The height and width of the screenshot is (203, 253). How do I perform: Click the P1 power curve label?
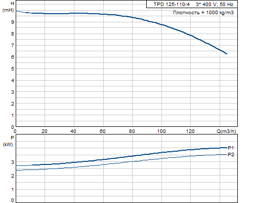click(x=231, y=148)
